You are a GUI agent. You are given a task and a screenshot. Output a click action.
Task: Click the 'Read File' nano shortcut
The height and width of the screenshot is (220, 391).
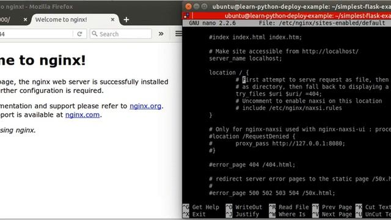[x=289, y=207]
